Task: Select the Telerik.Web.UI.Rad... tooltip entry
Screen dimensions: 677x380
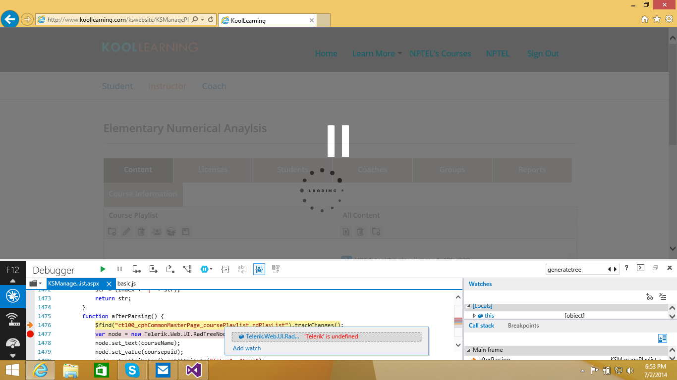Action: tap(326, 336)
